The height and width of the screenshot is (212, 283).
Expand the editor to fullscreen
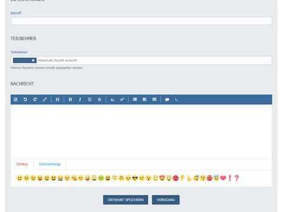[45, 100]
